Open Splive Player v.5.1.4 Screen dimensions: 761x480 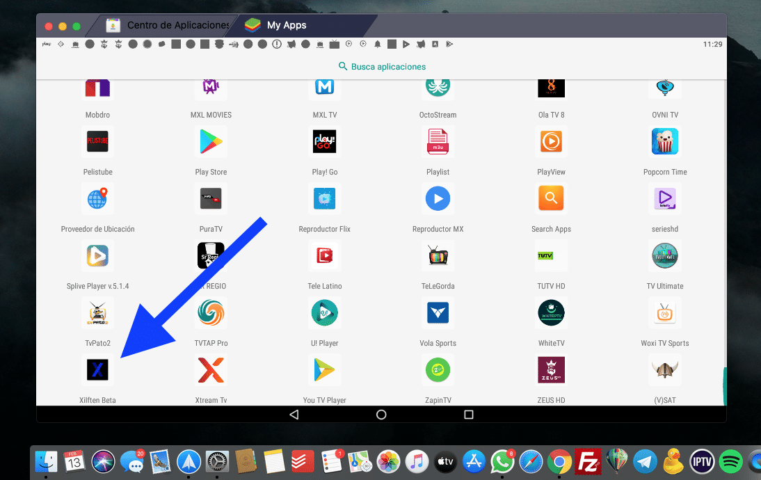pos(97,256)
